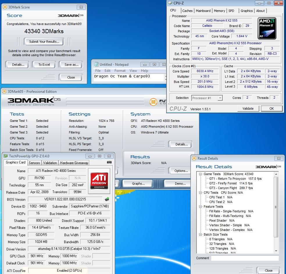Collapse the CPU Tests tree node
The image size is (286, 274).
tap(201, 193)
